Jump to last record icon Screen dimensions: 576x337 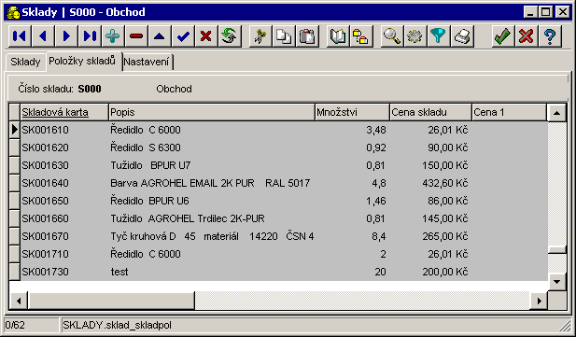pyautogui.click(x=90, y=36)
